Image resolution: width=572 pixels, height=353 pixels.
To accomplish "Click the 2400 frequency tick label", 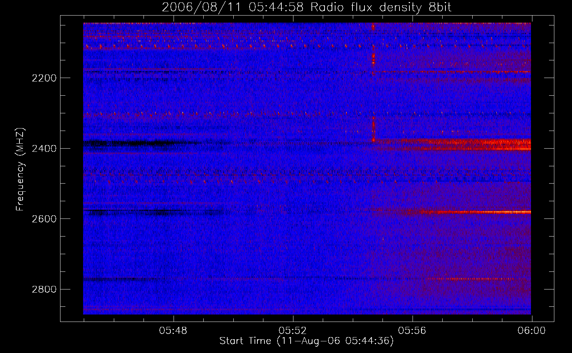I will (44, 149).
